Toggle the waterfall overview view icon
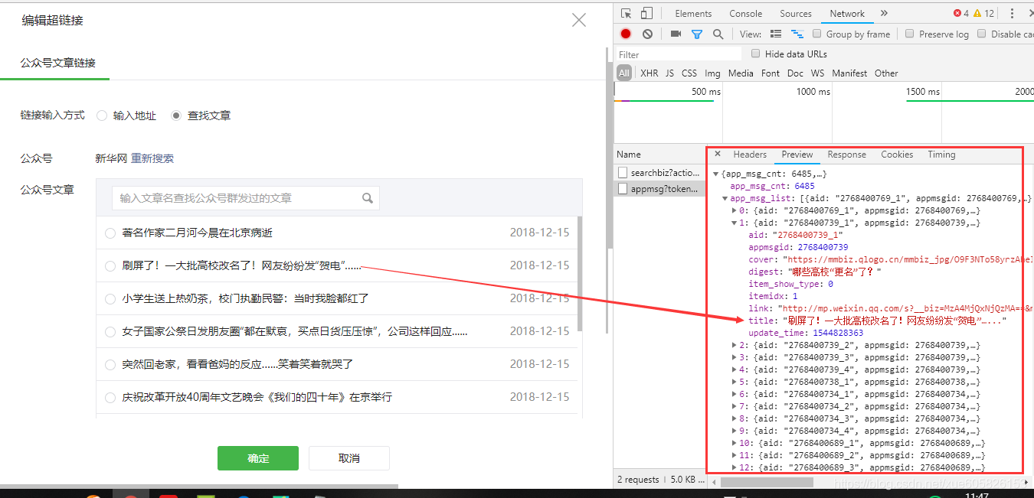This screenshot has width=1034, height=498. pos(797,34)
